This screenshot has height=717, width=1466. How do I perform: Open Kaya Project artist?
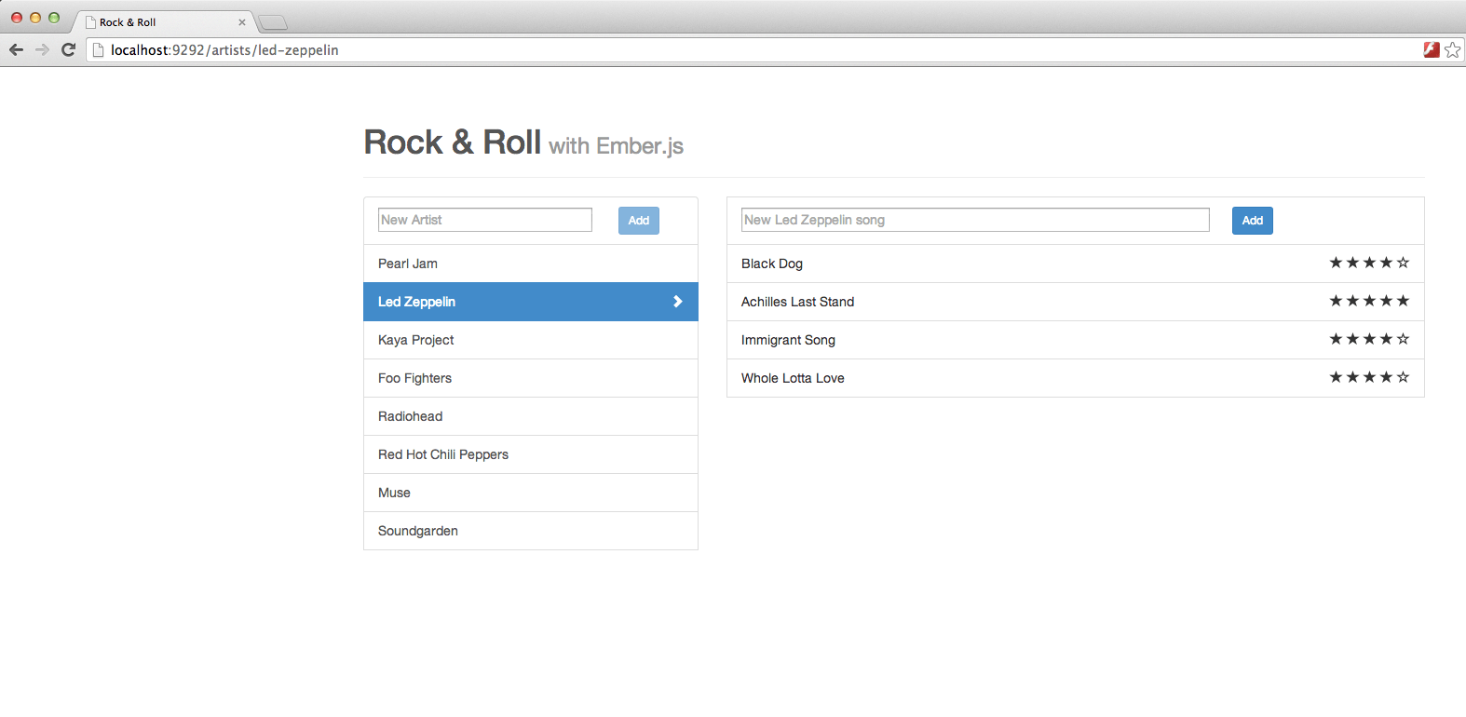(x=531, y=340)
